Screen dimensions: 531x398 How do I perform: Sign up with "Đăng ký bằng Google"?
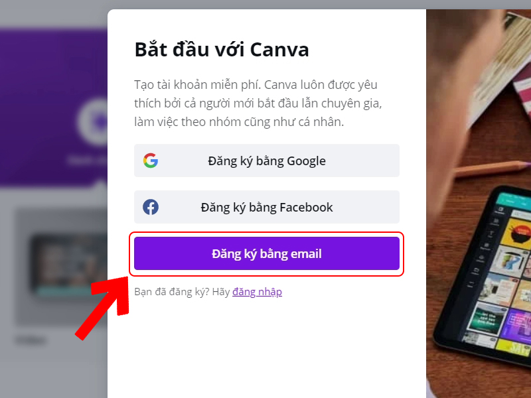click(267, 161)
